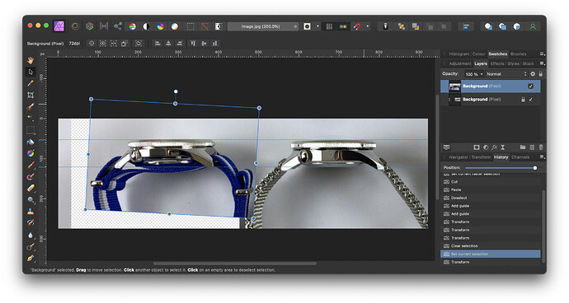Open History panel group menu
Image resolution: width=569 pixels, height=303 pixels.
coord(542,157)
